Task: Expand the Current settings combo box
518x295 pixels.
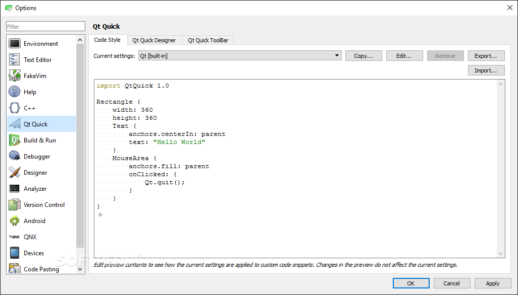Action: [240, 56]
